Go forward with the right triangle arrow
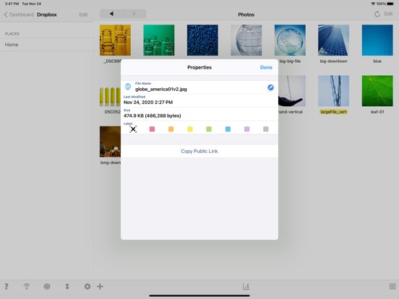Screen dimensions: 399x299 tap(134, 14)
